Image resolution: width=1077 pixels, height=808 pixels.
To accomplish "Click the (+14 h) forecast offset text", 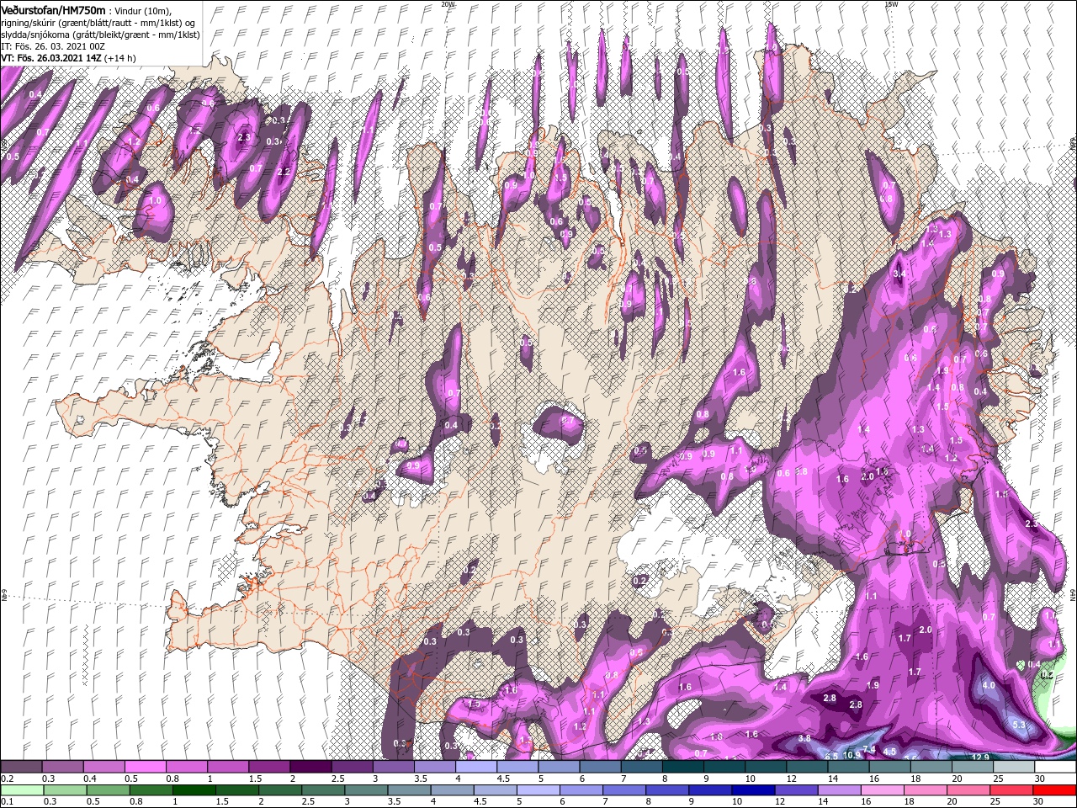I will tap(120, 58).
